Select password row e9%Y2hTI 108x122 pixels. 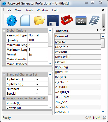pos(77,112)
